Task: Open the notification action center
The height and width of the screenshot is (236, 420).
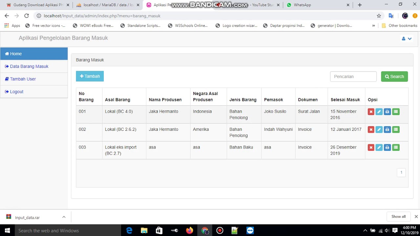Action: pyautogui.click(x=395, y=230)
